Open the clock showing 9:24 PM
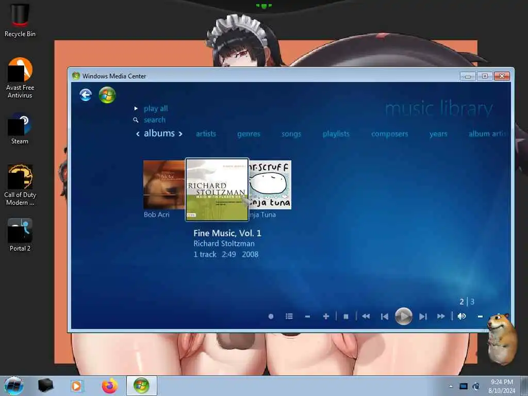 coord(502,386)
